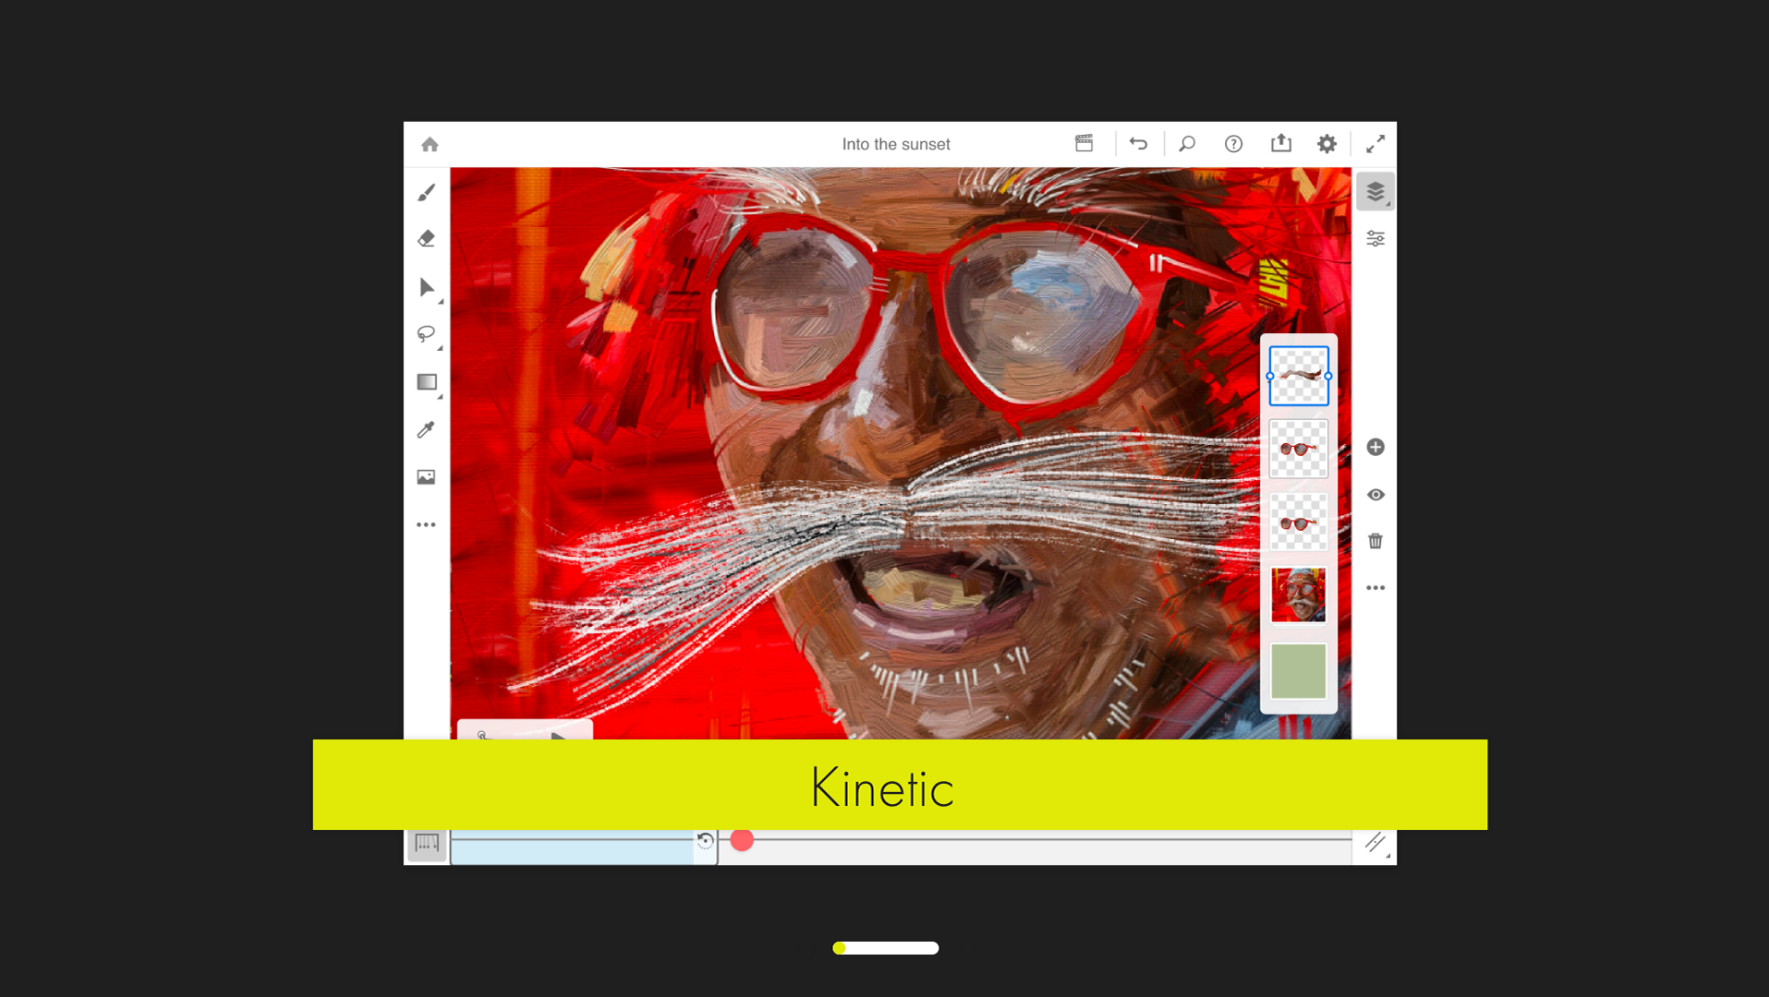Select the Brush tool
The height and width of the screenshot is (997, 1769).
coord(426,192)
